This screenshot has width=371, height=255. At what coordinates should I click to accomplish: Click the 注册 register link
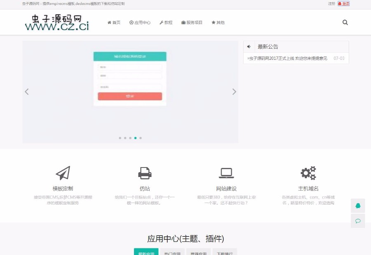pos(331,3)
